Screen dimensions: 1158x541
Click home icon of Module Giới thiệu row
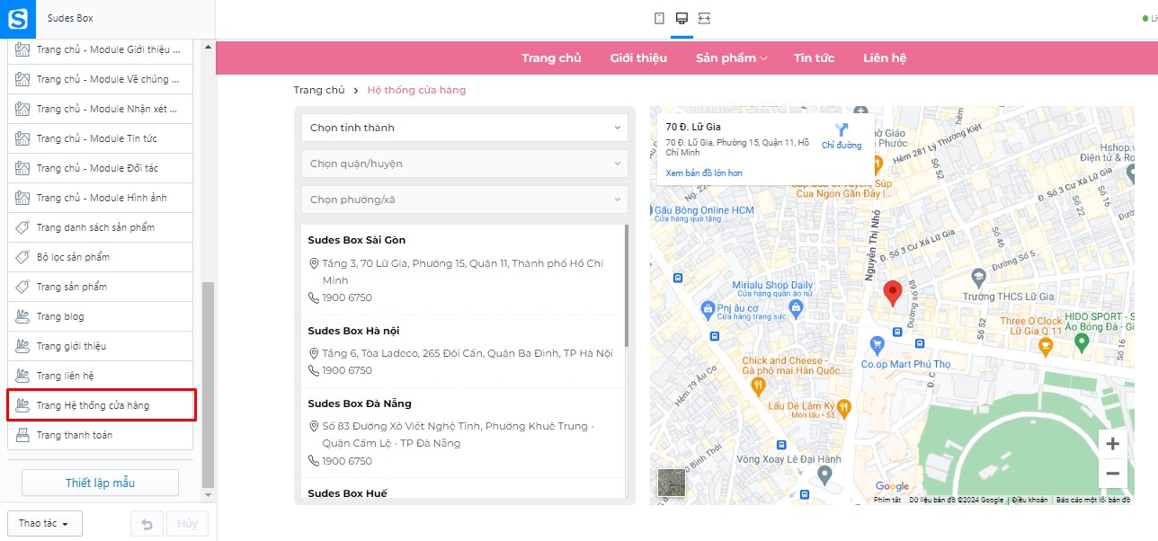22,49
